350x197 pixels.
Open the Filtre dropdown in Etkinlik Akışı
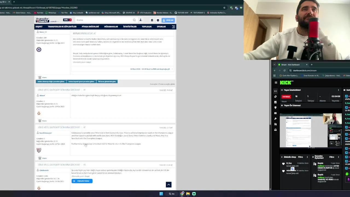click(x=301, y=157)
